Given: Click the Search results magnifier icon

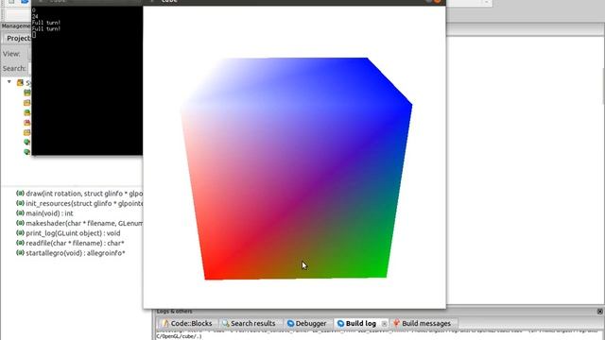Looking at the screenshot, I should coord(225,323).
